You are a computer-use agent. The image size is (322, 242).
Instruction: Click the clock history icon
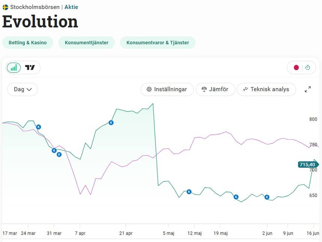[307, 68]
